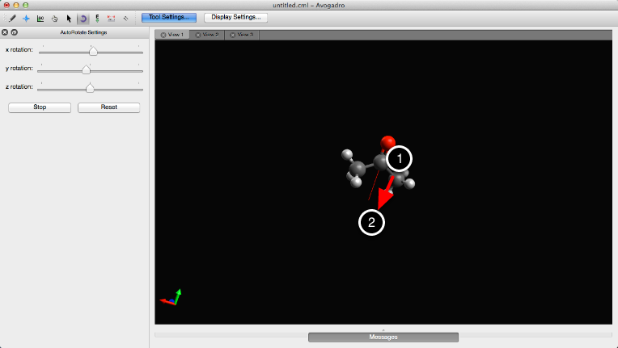Viewport: 618px width, 348px height.
Task: Toggle the Tool Settings panel button
Action: pyautogui.click(x=168, y=17)
